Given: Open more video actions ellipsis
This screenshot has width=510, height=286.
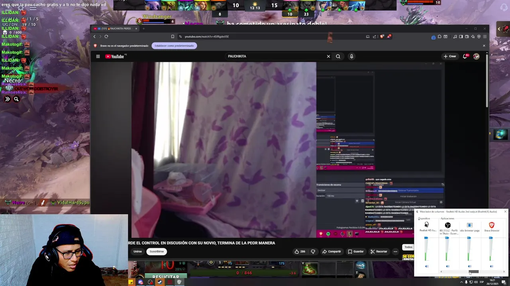Looking at the screenshot, I should pos(395,251).
